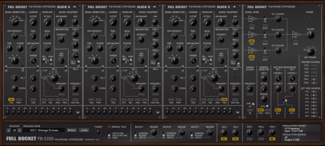Image resolution: width=325 pixels, height=146 pixels.
Task: Click the LAG1 MOD source under VCA2
Action: point(252,41)
